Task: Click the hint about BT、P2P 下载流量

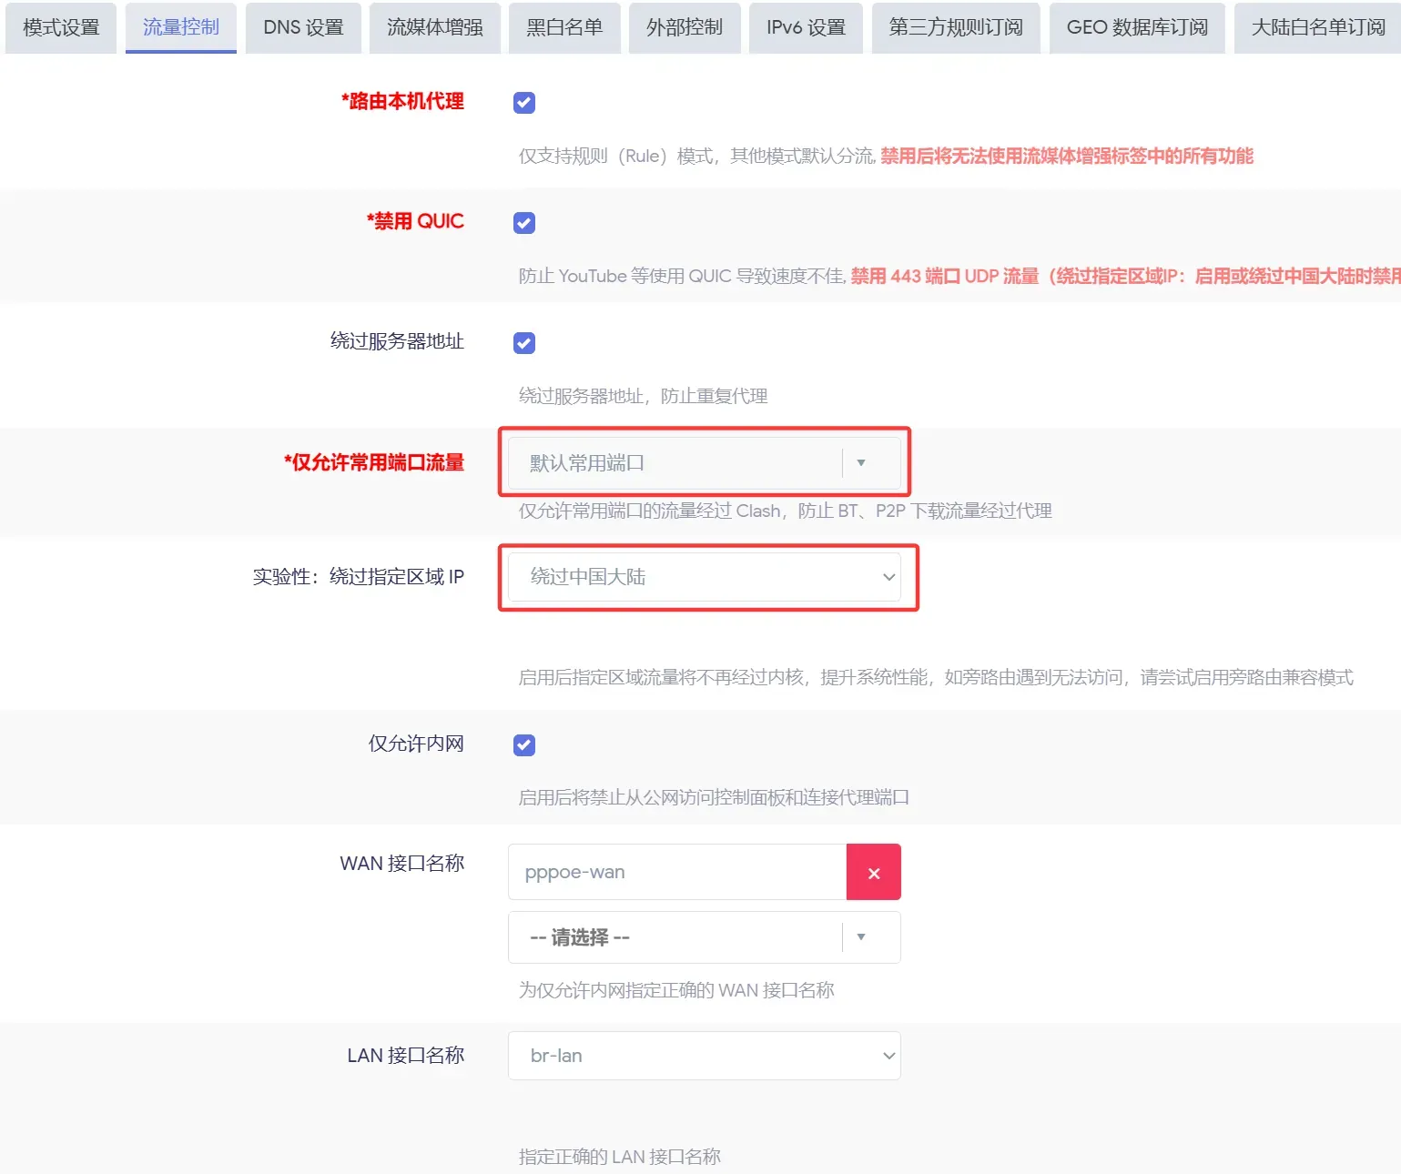Action: coord(786,511)
